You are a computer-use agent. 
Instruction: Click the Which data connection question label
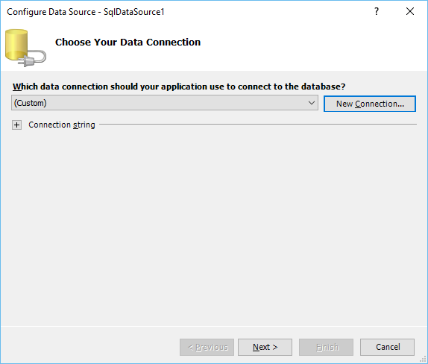pyautogui.click(x=179, y=87)
